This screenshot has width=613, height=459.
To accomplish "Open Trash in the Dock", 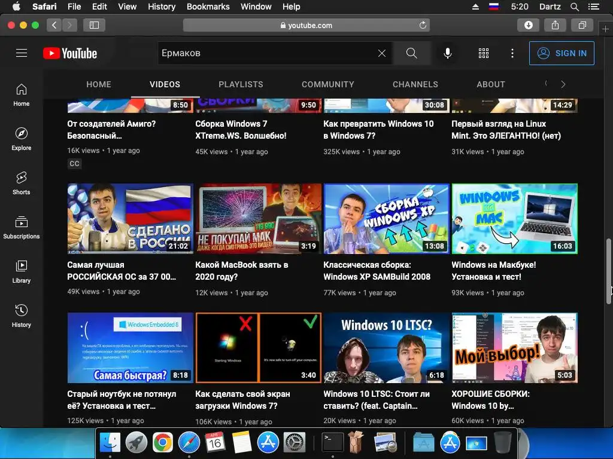I will point(503,443).
